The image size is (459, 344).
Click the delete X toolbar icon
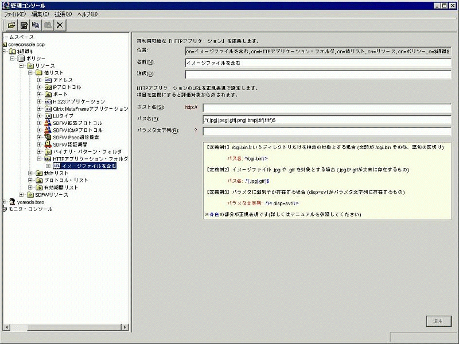click(60, 25)
